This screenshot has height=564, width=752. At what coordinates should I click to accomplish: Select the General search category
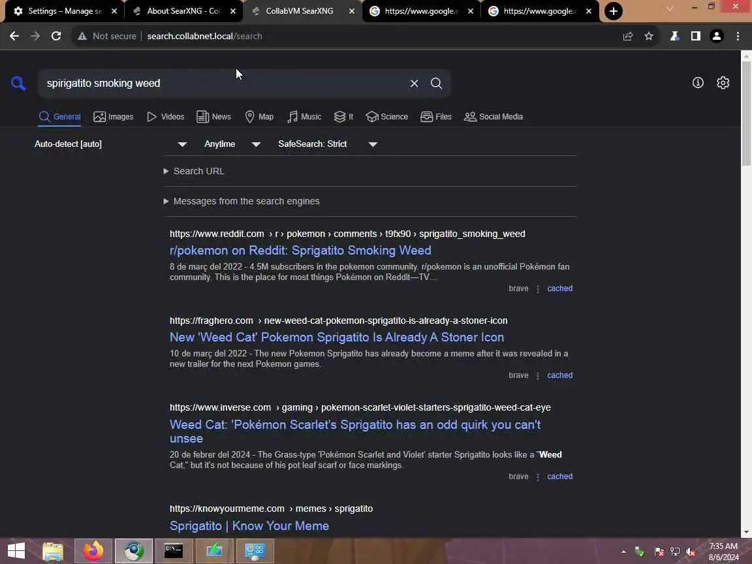click(60, 117)
